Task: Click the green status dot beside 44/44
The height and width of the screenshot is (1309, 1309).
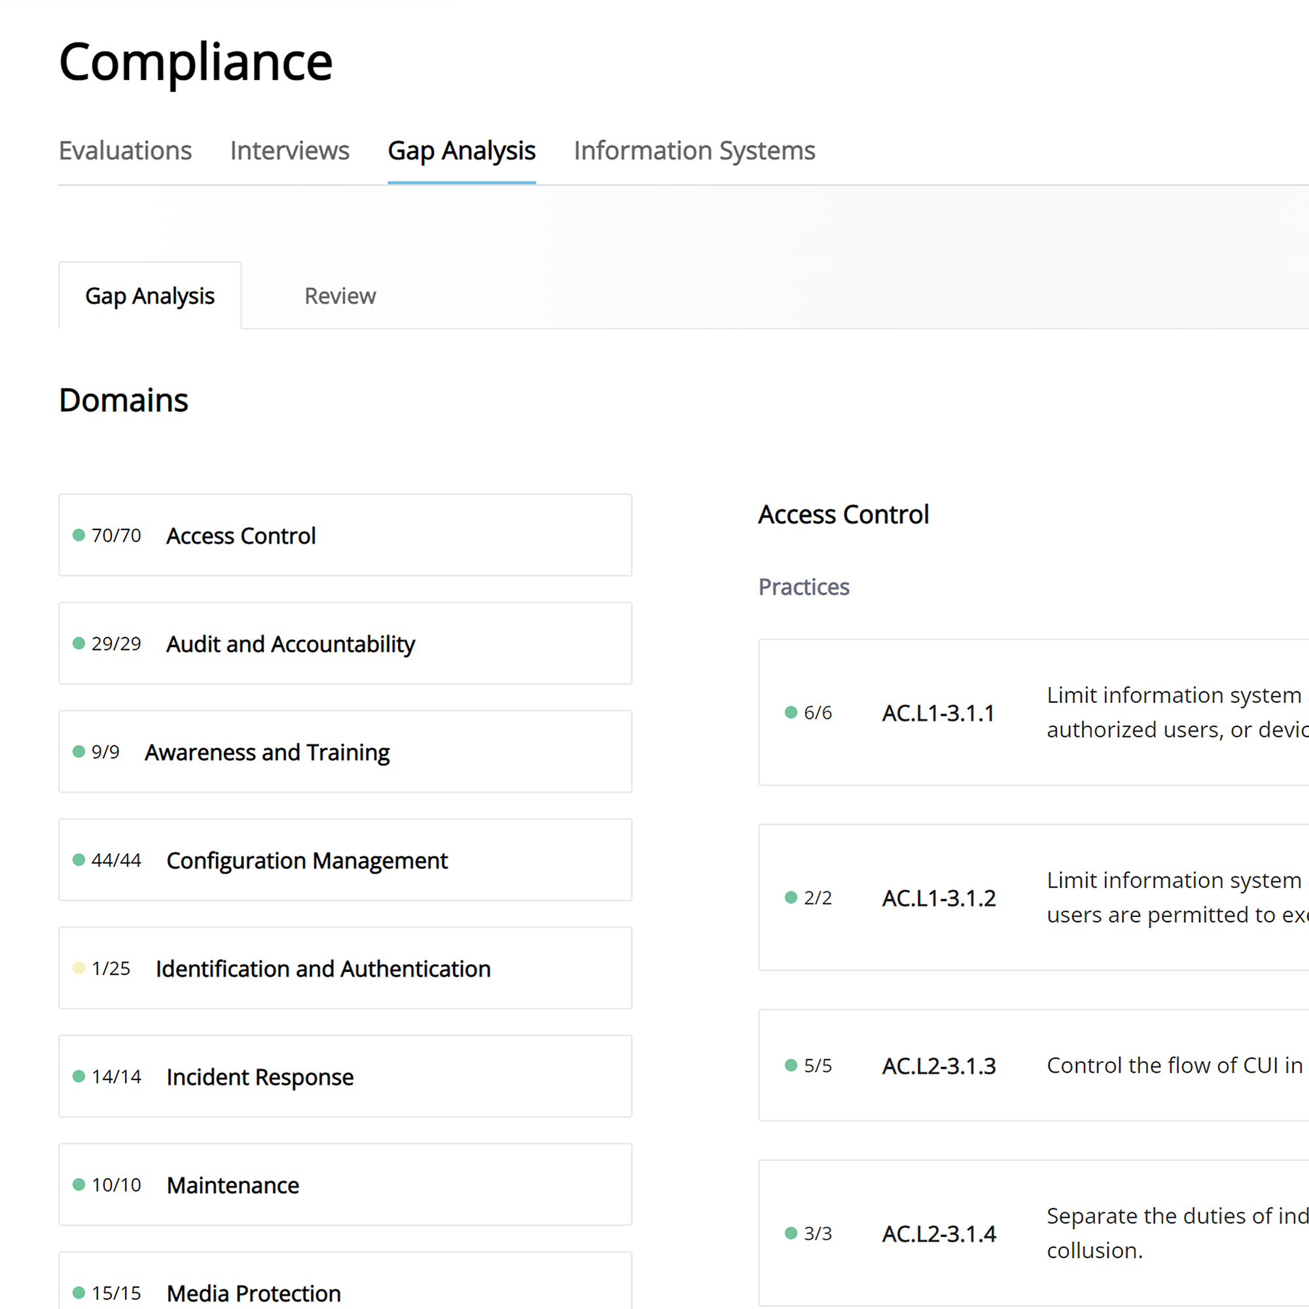Action: [x=79, y=860]
